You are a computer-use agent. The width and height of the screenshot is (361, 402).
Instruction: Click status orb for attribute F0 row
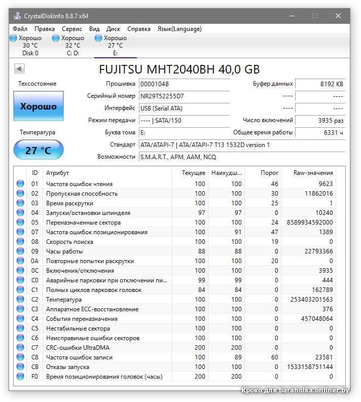click(x=20, y=376)
